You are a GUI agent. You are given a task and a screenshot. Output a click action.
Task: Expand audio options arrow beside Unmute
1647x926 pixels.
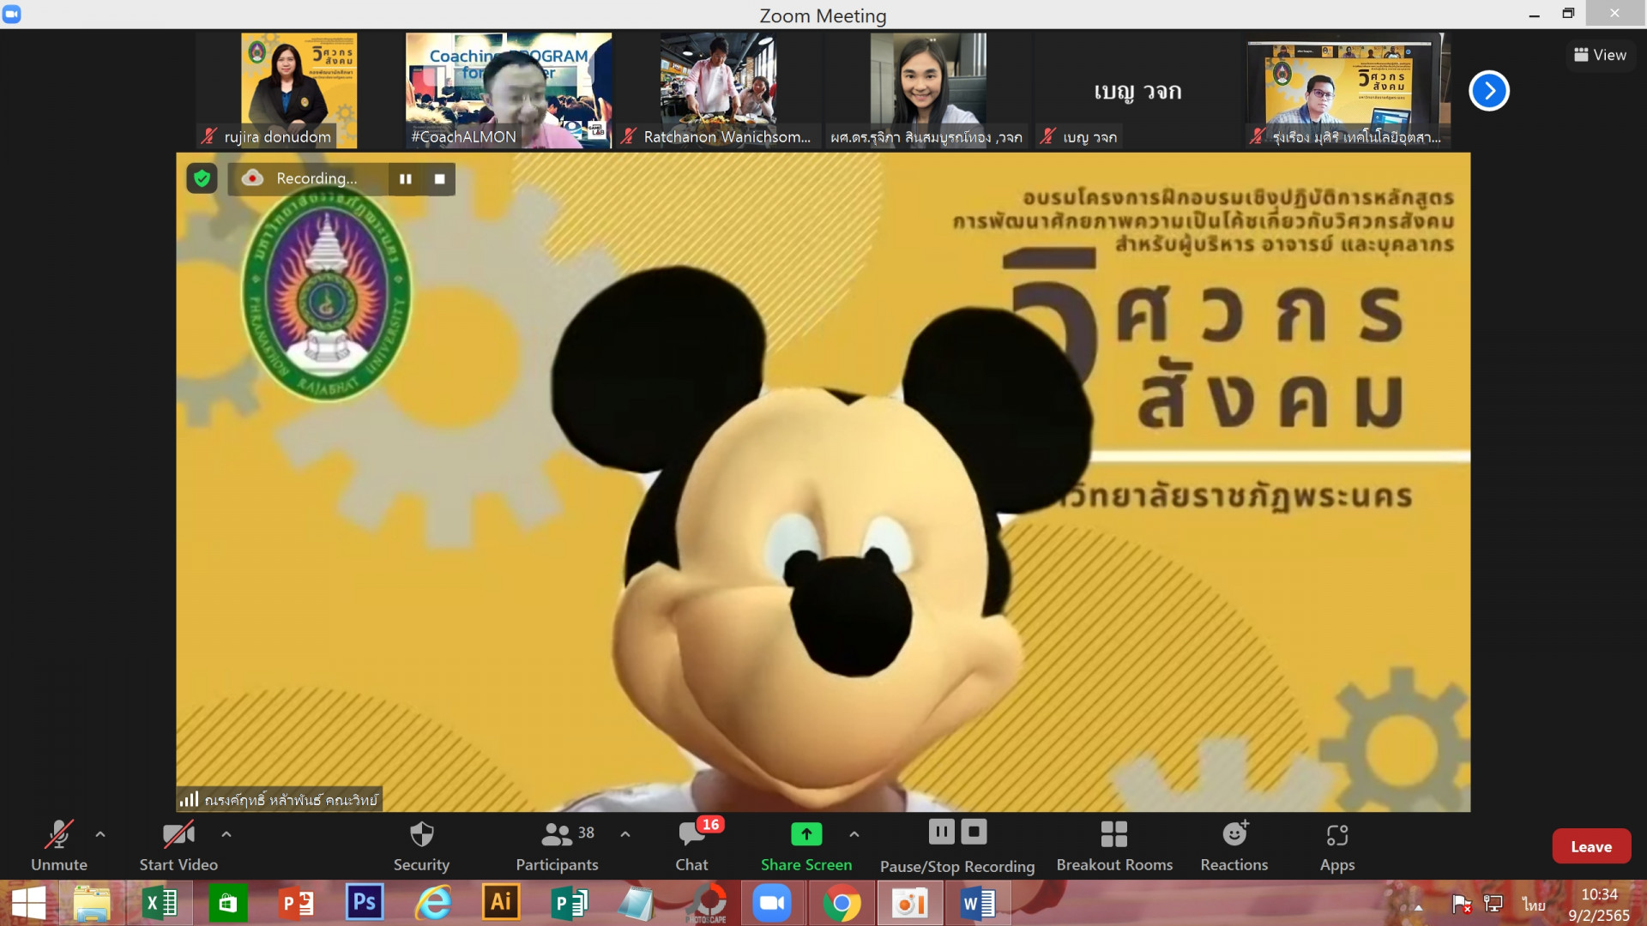click(x=100, y=833)
